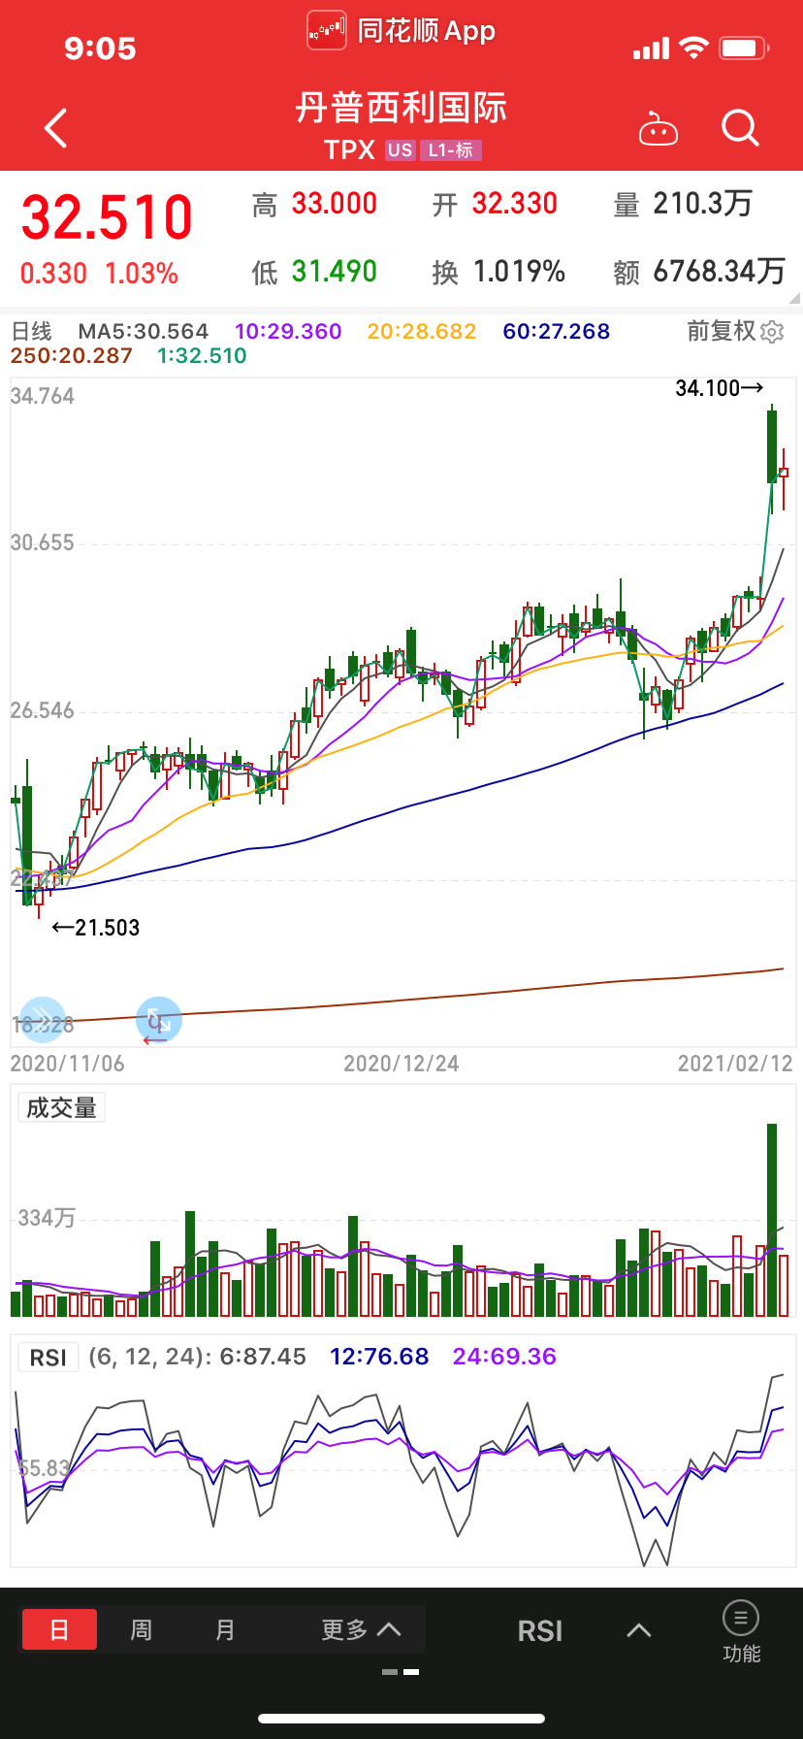Screen dimensions: 803x1739
Task: Tap the low value 31.490
Action: (x=335, y=272)
